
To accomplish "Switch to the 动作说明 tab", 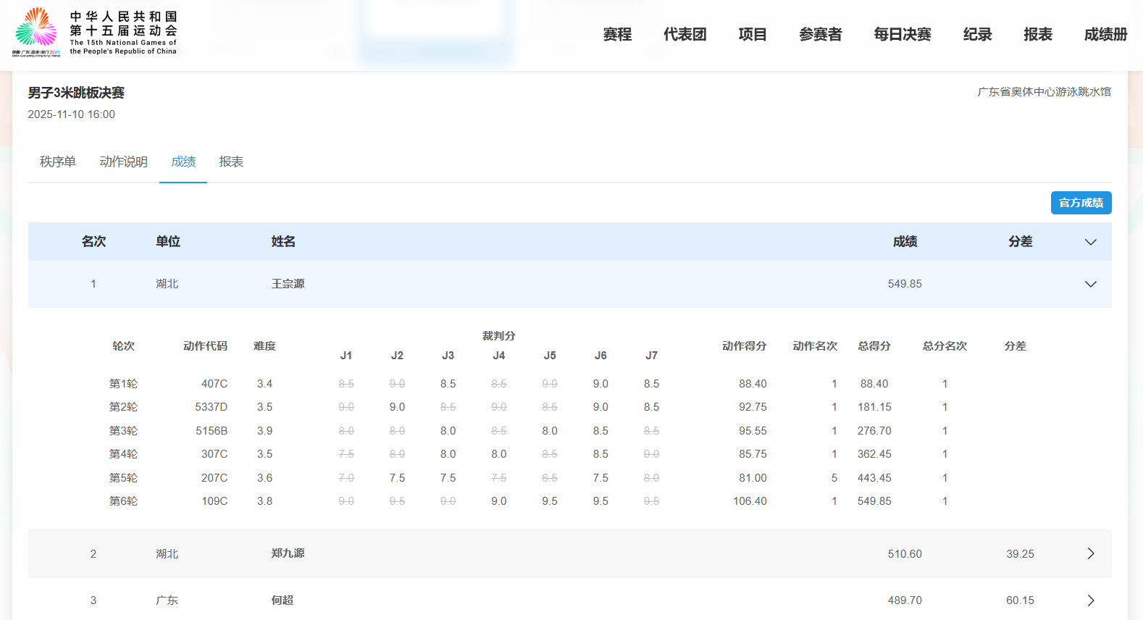I will pyautogui.click(x=123, y=162).
